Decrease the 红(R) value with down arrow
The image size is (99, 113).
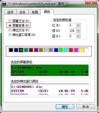click(x=78, y=26)
